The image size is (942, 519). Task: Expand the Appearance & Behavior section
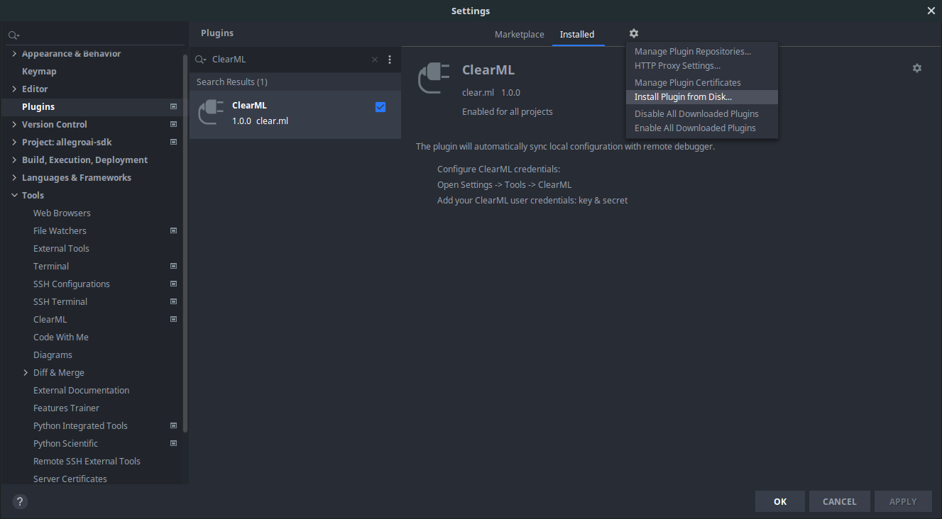14,53
